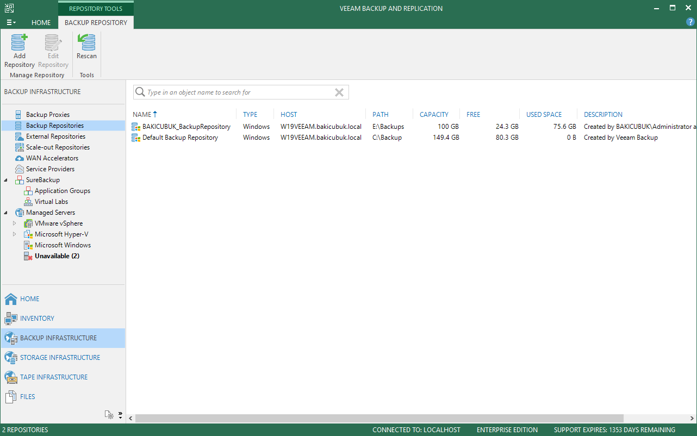Image resolution: width=697 pixels, height=436 pixels.
Task: Open STORAGE INFRASTRUCTURE view
Action: pos(63,358)
